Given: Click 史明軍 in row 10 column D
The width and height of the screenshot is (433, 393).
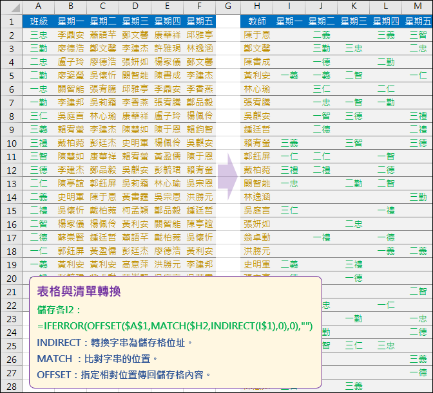Looking at the screenshot, I should pos(135,143).
